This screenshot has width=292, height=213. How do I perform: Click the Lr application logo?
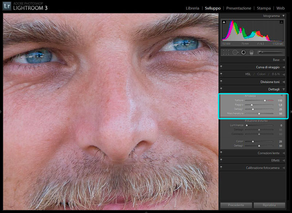(x=7, y=6)
